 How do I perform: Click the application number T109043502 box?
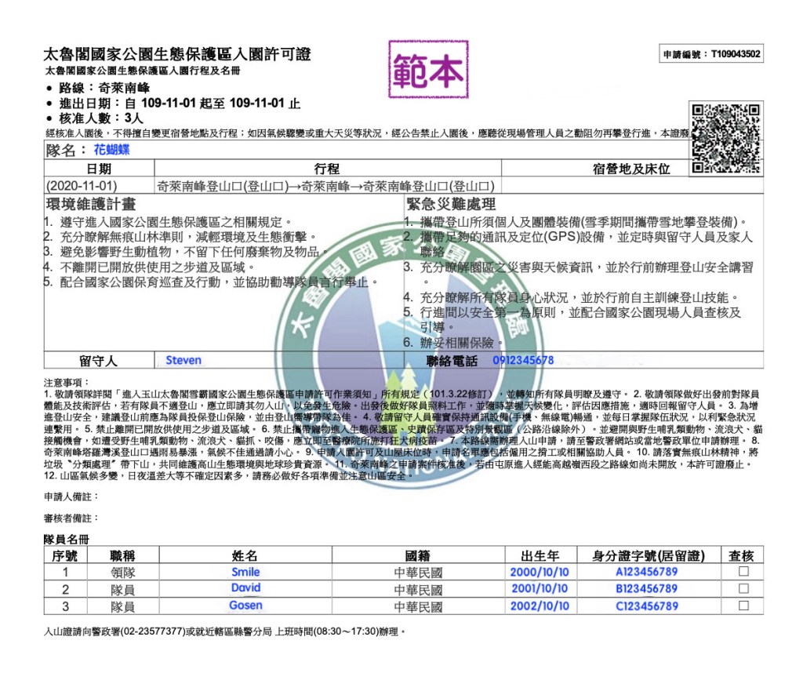[x=711, y=54]
